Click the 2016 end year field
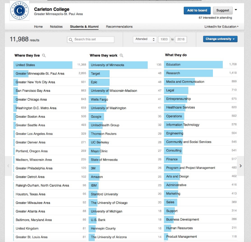The image size is (251, 242). coord(181,39)
